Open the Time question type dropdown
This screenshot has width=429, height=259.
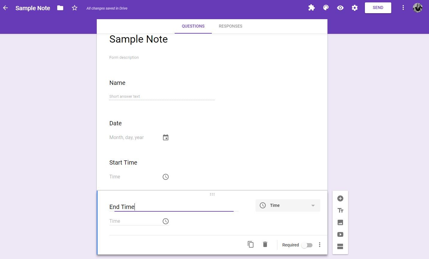pos(288,205)
